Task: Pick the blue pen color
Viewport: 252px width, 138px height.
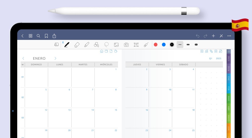Action: [164, 45]
